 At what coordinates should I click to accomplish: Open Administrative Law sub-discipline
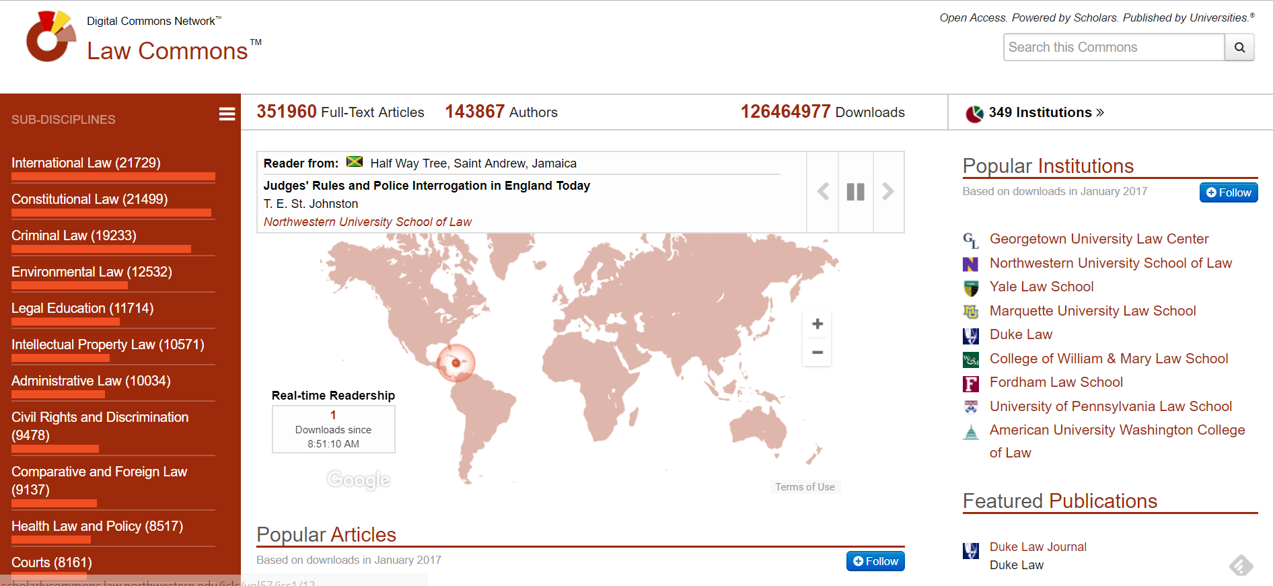[91, 381]
